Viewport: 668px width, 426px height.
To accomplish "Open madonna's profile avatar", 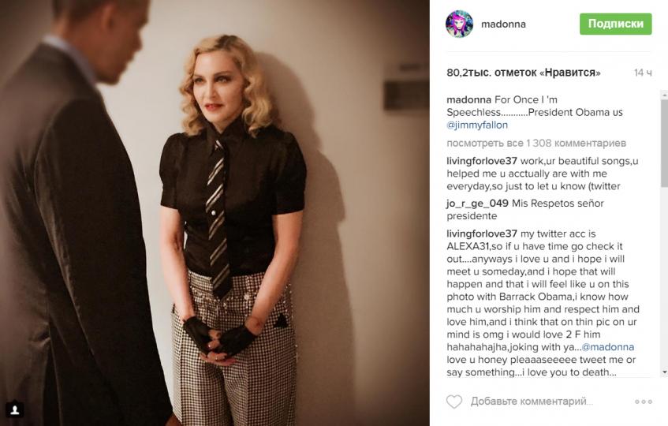I will (459, 24).
